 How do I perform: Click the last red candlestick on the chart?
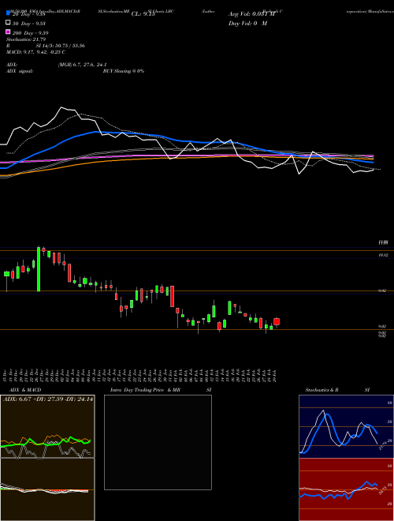[x=277, y=321]
